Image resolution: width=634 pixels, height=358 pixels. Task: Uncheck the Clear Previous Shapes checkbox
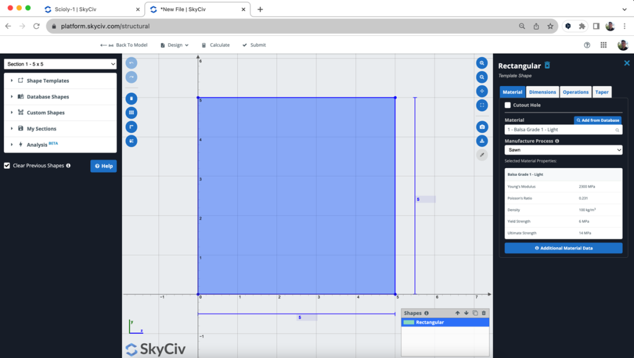[6, 166]
